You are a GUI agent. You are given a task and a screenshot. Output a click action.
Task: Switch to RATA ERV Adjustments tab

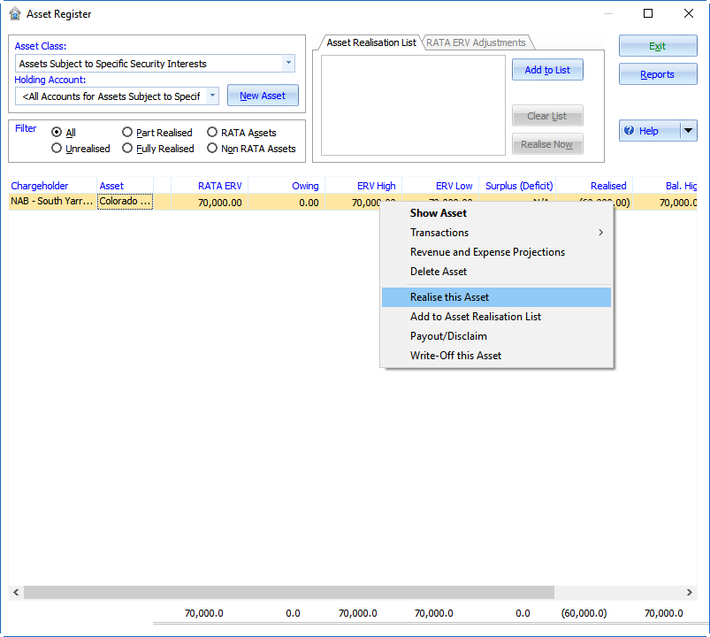[x=476, y=42]
